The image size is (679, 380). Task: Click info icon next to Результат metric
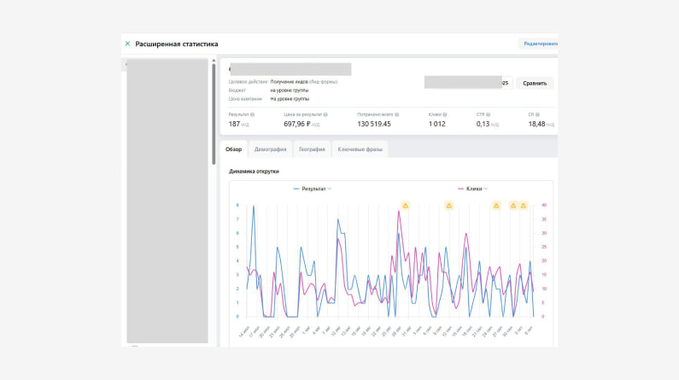(x=253, y=114)
